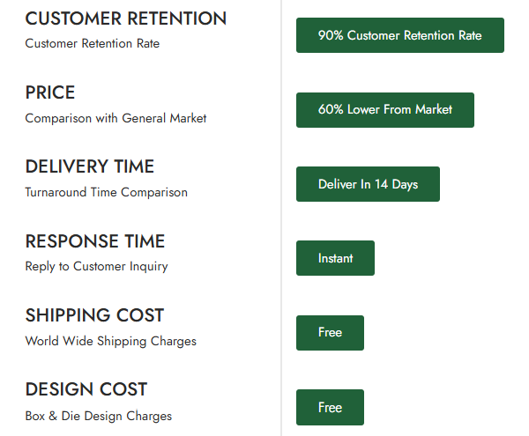Select the RESPONSE TIME heading
The height and width of the screenshot is (436, 529).
94,241
